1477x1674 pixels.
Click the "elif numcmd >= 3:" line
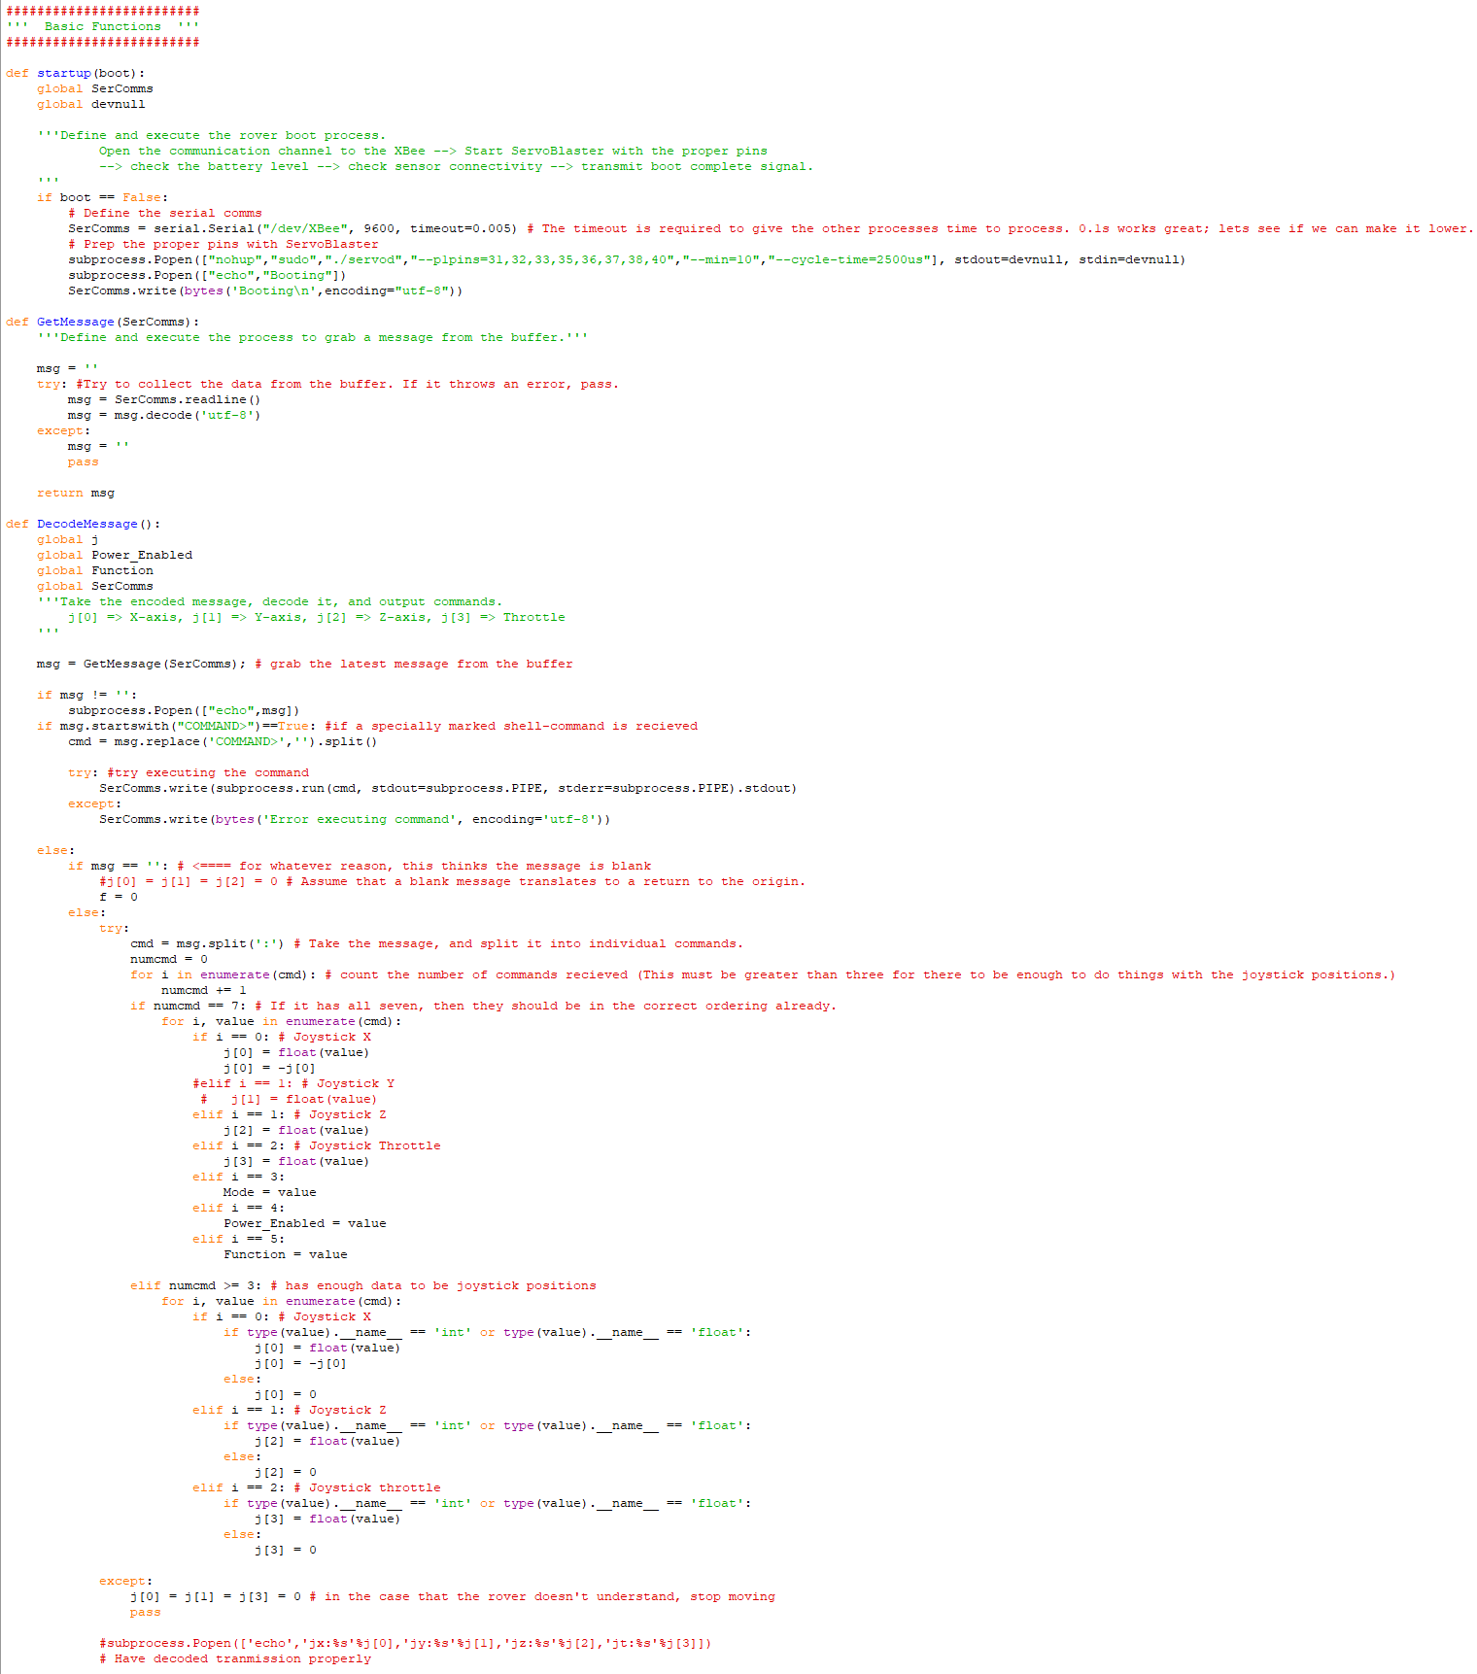coord(363,1285)
